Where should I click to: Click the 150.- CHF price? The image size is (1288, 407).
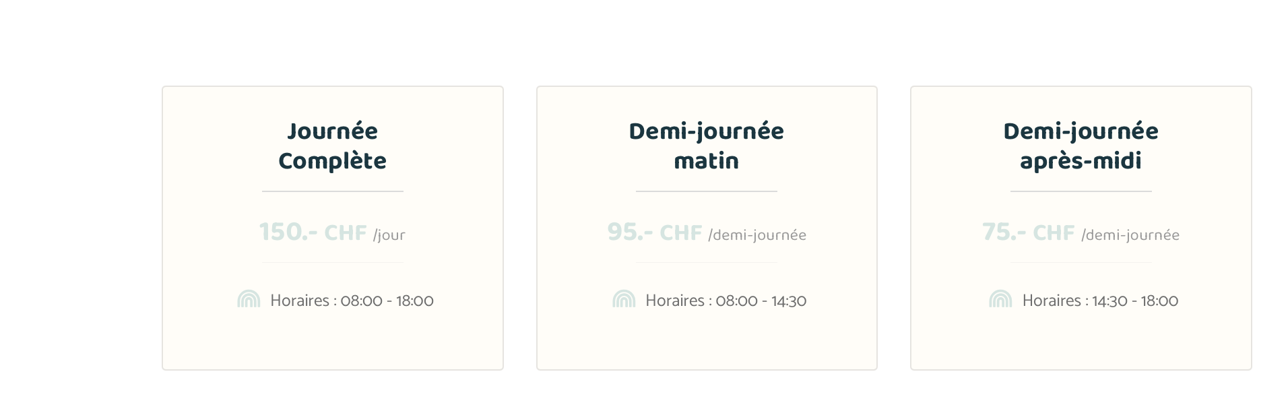tap(313, 232)
